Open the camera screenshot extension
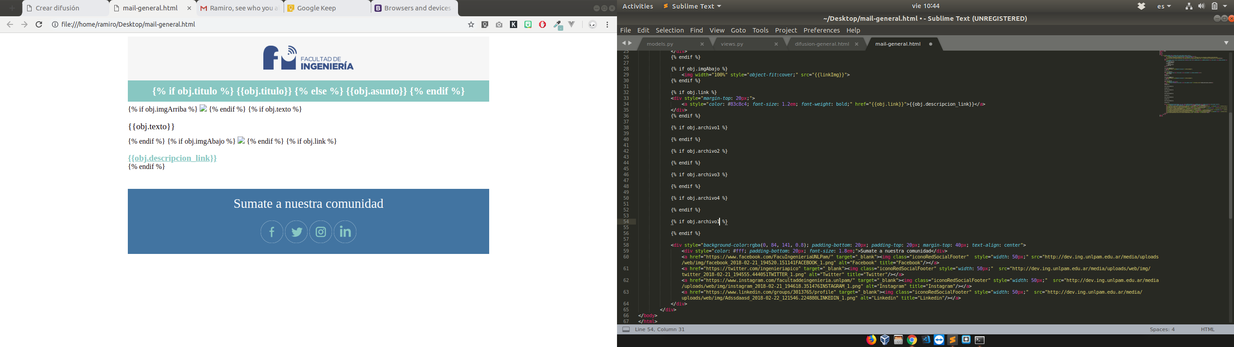The image size is (1234, 347). point(499,25)
